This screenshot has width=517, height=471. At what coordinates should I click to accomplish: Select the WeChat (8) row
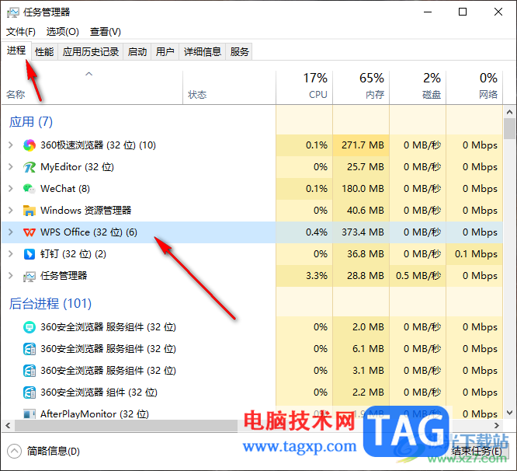(252, 189)
